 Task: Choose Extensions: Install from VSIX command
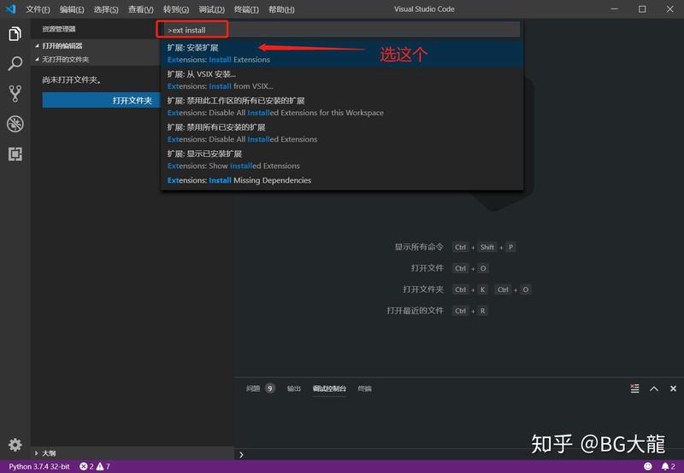342,80
